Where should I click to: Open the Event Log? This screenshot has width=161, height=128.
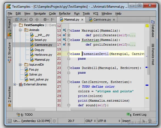(137, 115)
